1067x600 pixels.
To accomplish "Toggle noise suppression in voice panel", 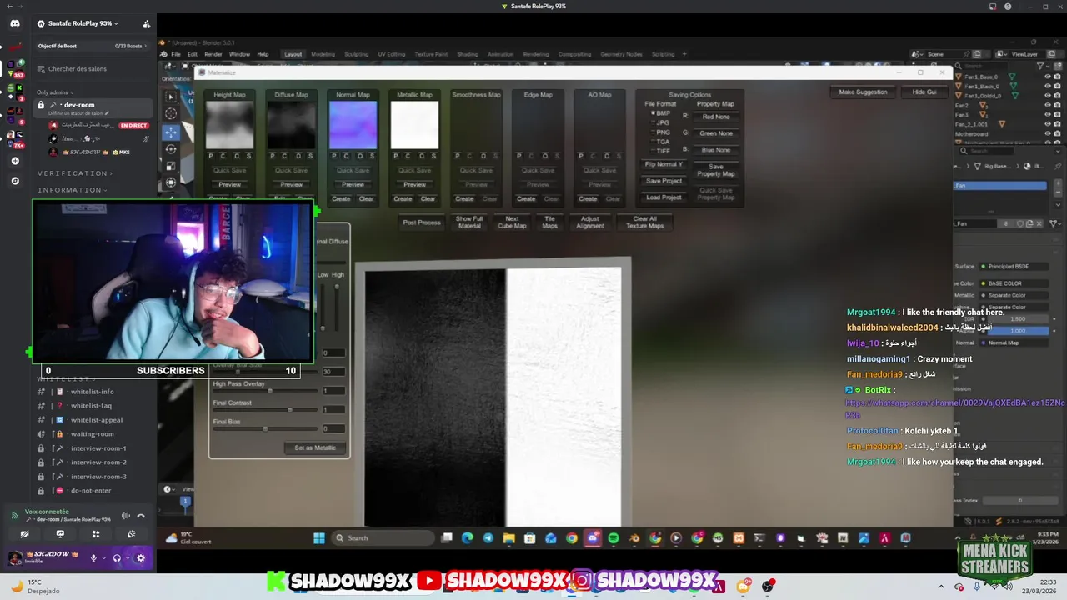I will point(127,516).
